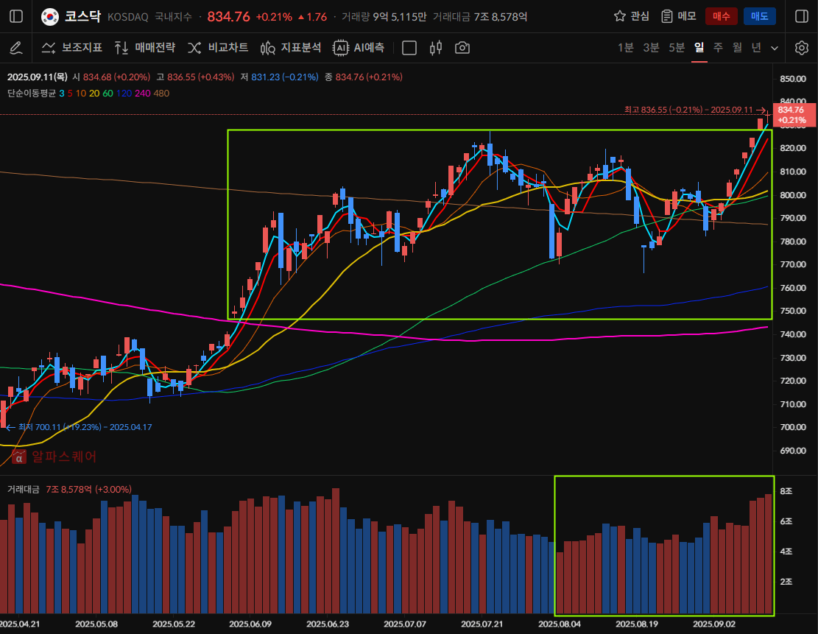Click the 국내지수 category label
The width and height of the screenshot is (818, 634).
coord(173,17)
